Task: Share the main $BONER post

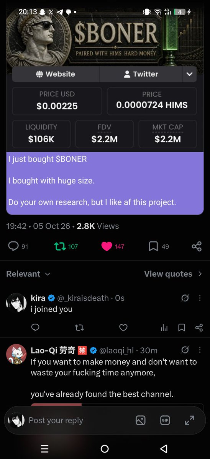Action: [x=197, y=247]
